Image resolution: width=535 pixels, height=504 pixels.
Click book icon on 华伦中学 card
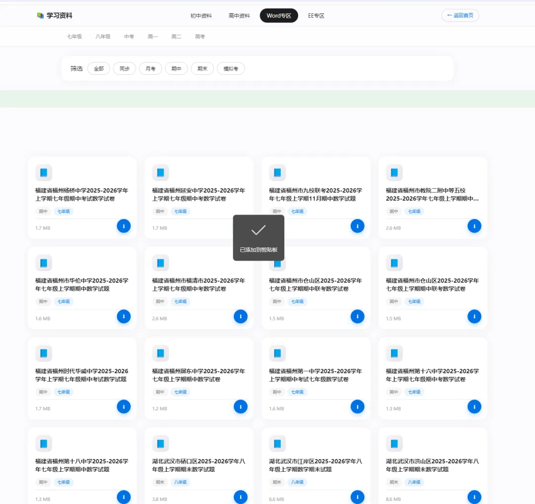pyautogui.click(x=44, y=263)
